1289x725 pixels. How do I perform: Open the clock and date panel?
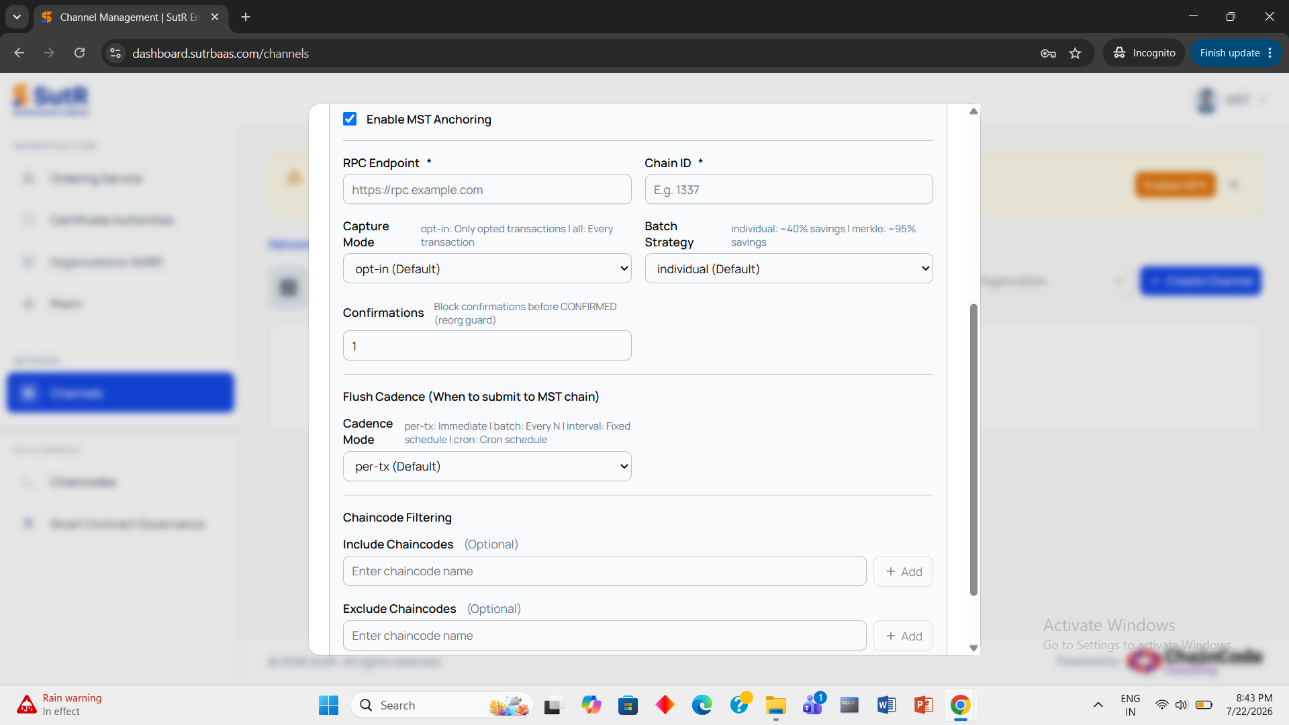[1249, 705]
